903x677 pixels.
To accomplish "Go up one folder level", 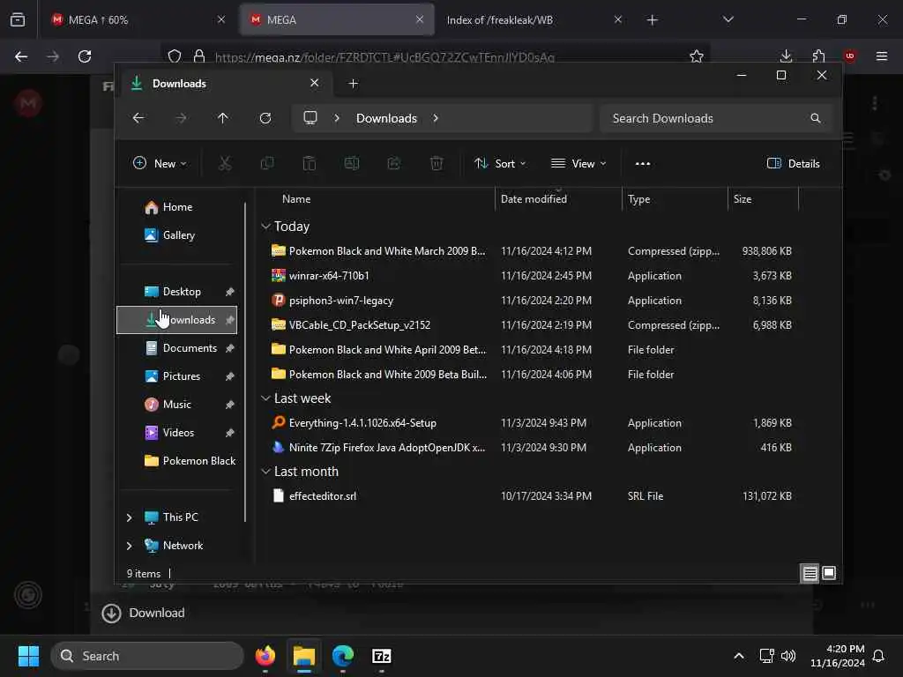I will (223, 118).
